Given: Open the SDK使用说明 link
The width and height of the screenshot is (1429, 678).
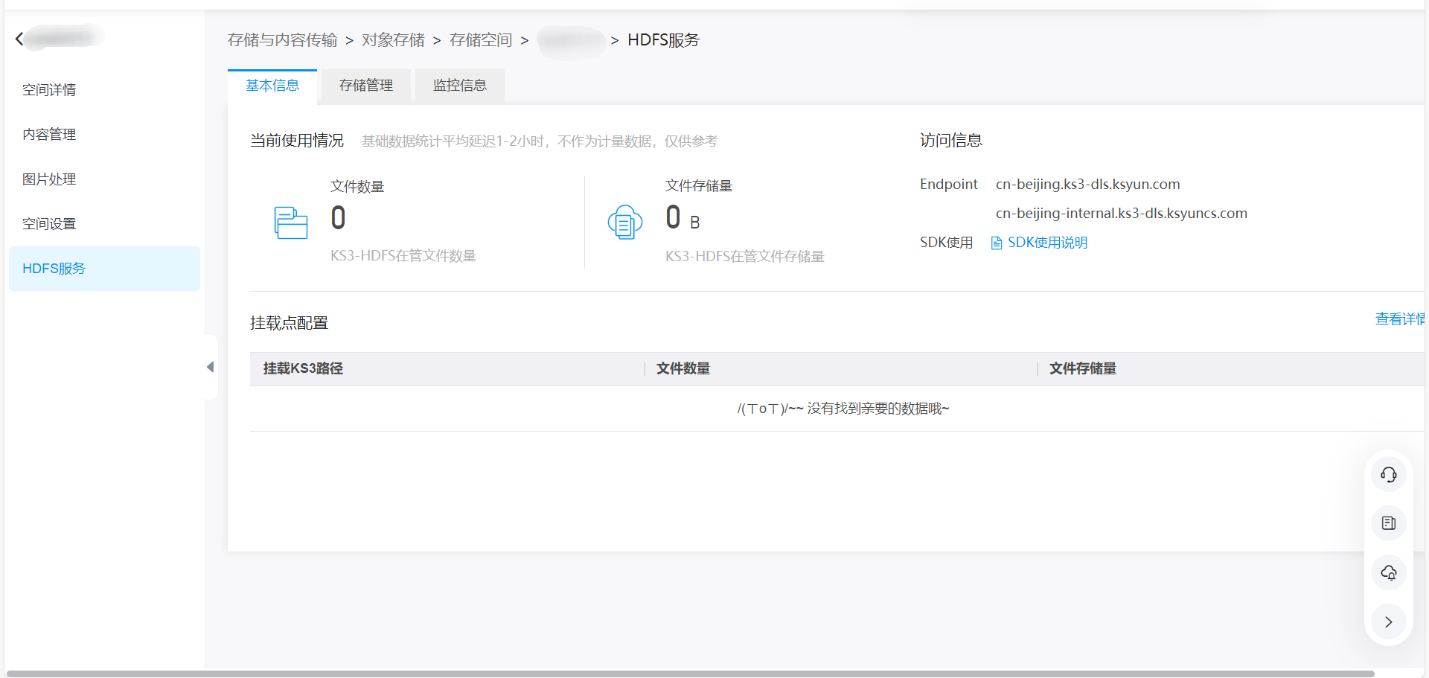Looking at the screenshot, I should [1047, 243].
